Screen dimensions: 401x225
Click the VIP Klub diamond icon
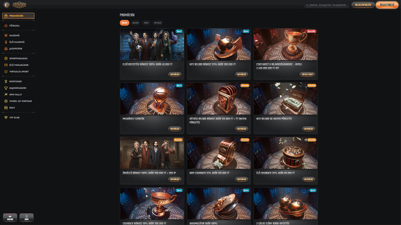coord(6,118)
